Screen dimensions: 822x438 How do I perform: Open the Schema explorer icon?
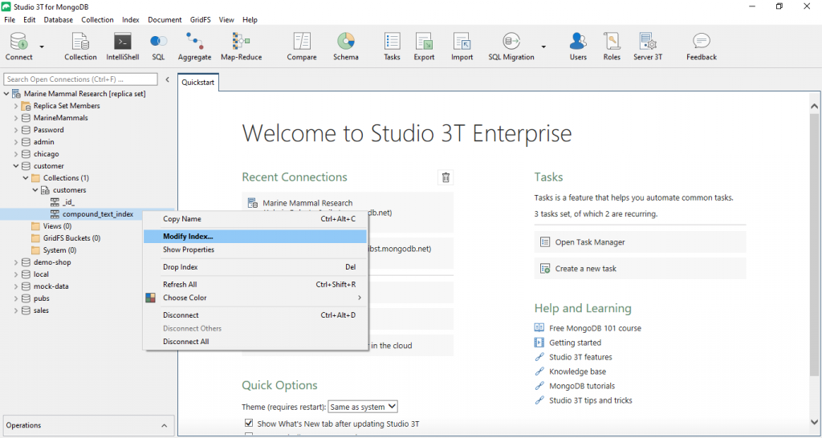[x=346, y=46]
